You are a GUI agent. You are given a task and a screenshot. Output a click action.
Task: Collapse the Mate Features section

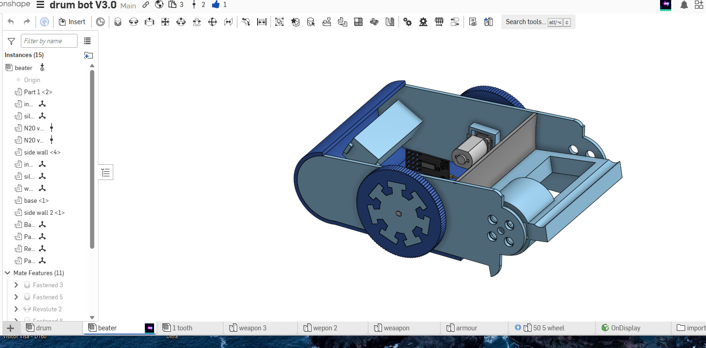(7, 273)
